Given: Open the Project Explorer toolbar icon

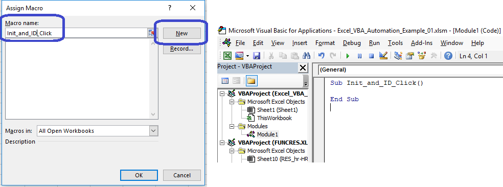Looking at the screenshot, I should (x=398, y=56).
